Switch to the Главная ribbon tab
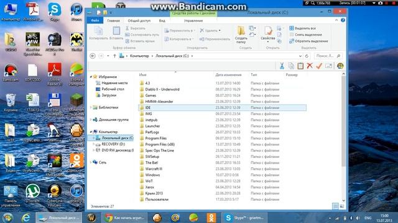The height and width of the screenshot is (223, 398). (x=113, y=20)
